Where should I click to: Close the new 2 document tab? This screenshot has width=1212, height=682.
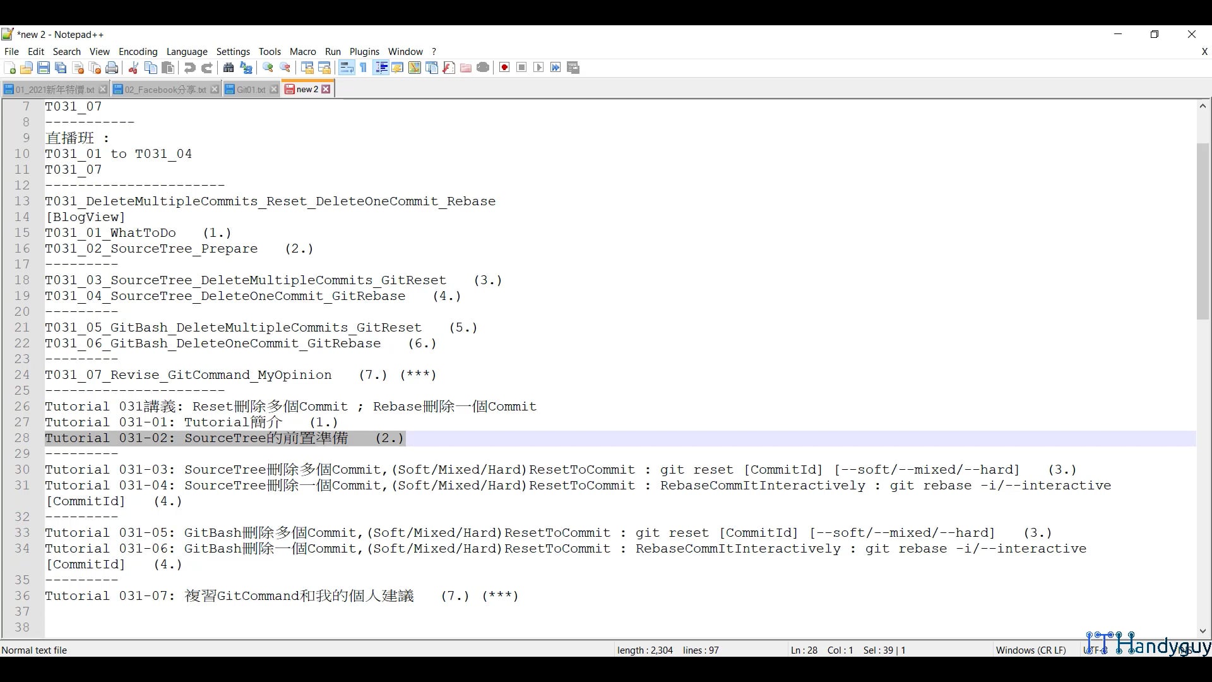326,89
